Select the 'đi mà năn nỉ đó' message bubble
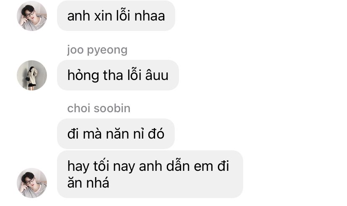The width and height of the screenshot is (347, 206). click(116, 134)
